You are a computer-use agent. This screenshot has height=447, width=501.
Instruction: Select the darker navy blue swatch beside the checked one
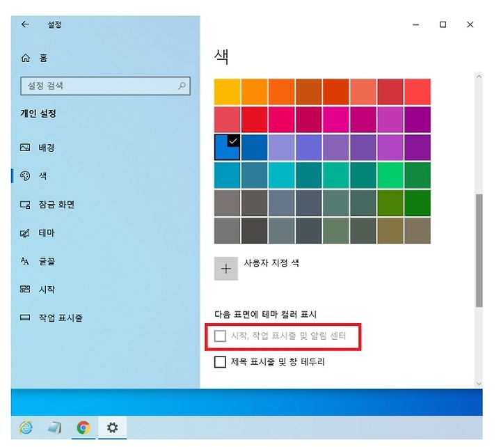click(255, 148)
